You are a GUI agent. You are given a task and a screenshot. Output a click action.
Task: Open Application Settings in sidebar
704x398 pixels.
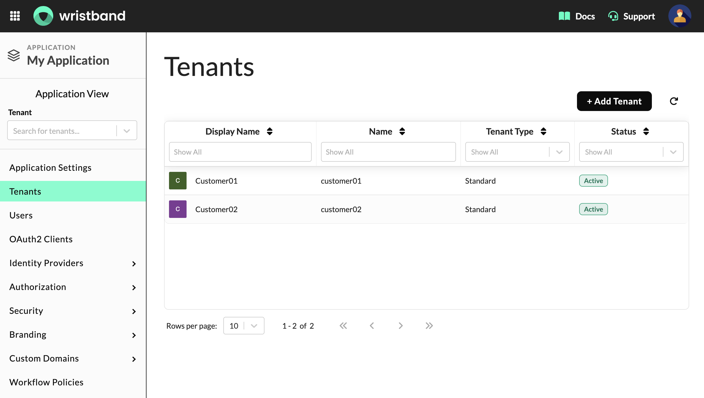(x=73, y=167)
